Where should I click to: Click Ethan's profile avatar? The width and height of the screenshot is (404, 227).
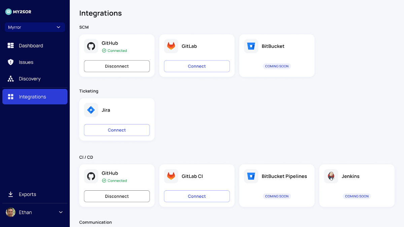click(x=11, y=212)
